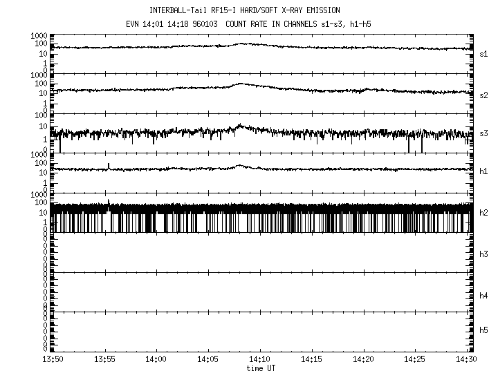Image resolution: width=498 pixels, height=380 pixels.
Task: Select the h3 channel label
Action: coord(484,254)
